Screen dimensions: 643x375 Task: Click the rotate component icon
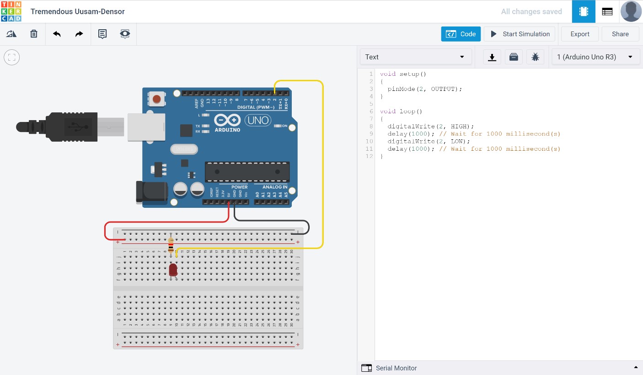point(11,34)
